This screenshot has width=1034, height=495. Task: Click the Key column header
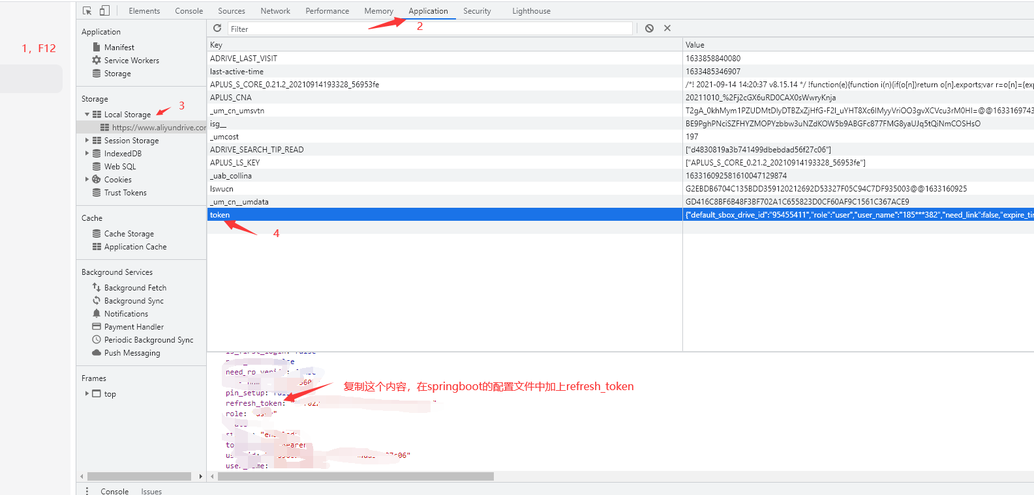coord(445,45)
